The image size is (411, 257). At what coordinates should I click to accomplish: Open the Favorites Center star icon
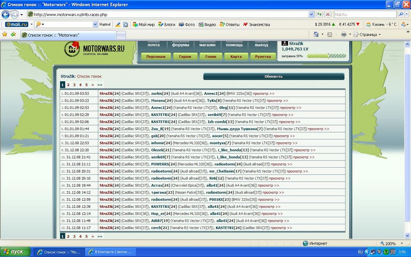[x=5, y=35]
